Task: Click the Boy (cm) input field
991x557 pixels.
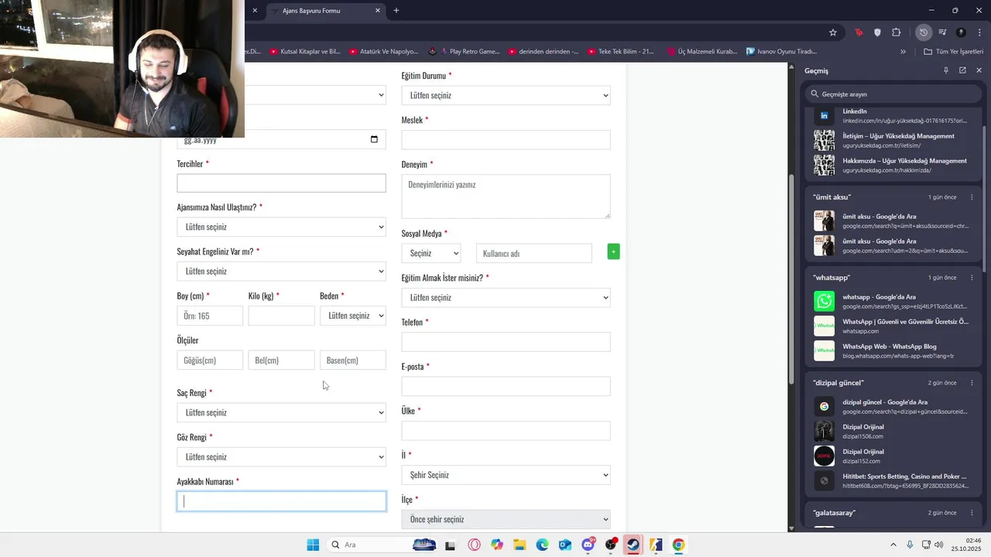Action: tap(210, 316)
